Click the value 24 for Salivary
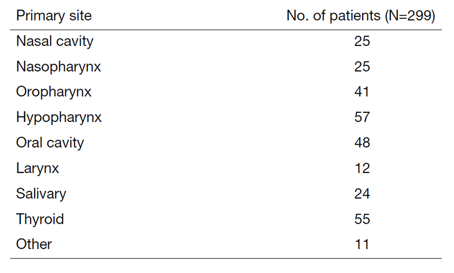 (361, 194)
